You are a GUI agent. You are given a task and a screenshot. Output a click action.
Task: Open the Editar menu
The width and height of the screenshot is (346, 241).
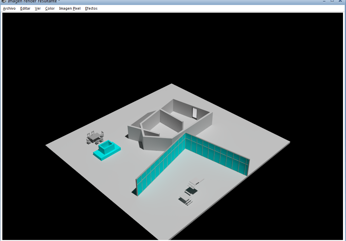(x=25, y=8)
